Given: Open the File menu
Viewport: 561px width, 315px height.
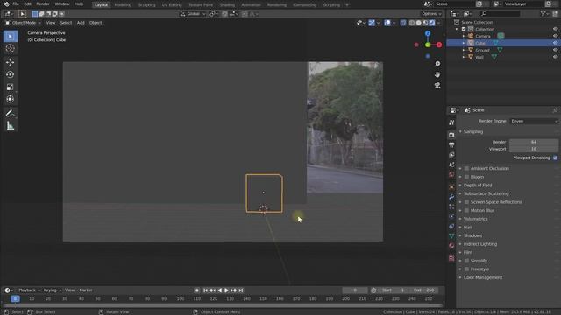Looking at the screenshot, I should [x=16, y=3].
